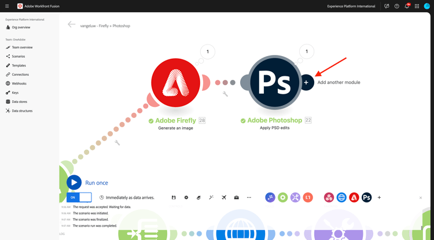Open the hamburger main menu
The height and width of the screenshot is (240, 434).
pos(7,6)
